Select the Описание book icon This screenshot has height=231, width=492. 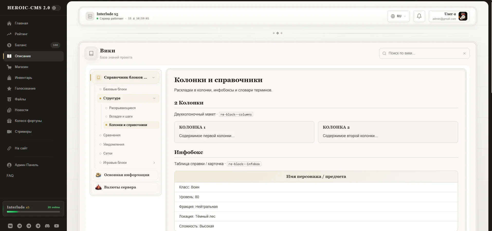click(9, 56)
